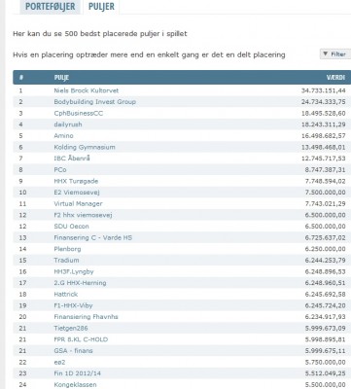Open the Filter button

tap(335, 54)
